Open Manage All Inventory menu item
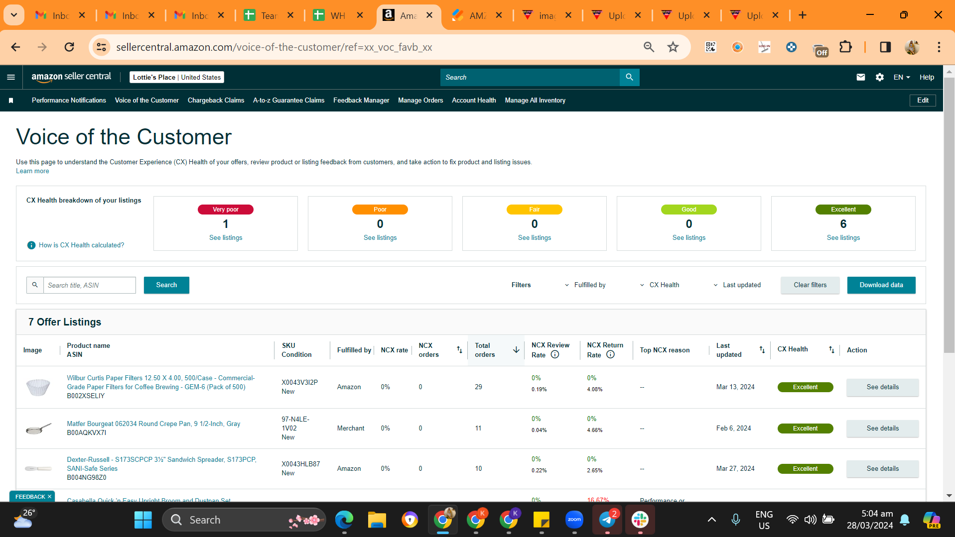 (x=535, y=101)
